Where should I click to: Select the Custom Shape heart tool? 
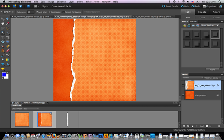(x=3, y=64)
